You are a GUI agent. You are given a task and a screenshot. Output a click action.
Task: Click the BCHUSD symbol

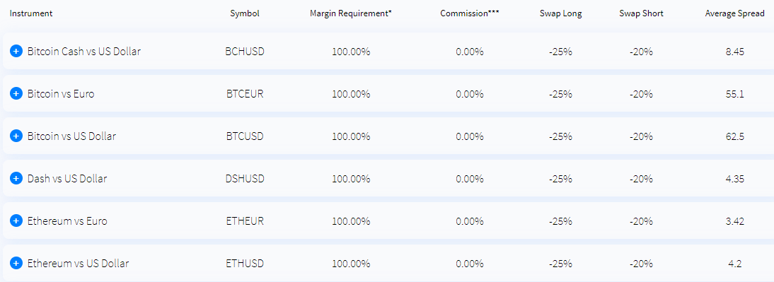click(244, 52)
